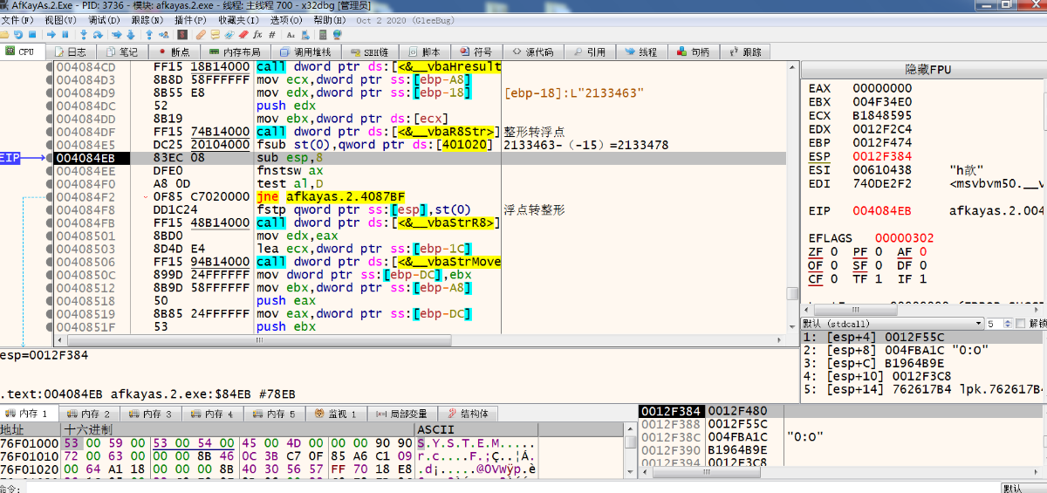The image size is (1047, 493).
Task: Click the CF flag value
Action: pos(833,279)
